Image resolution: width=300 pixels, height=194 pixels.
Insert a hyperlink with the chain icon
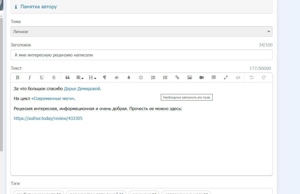click(x=177, y=77)
